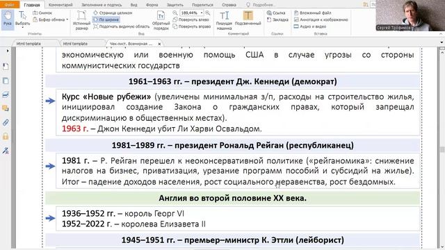This screenshot has height=250, width=445.
Task: Open the layers side panel
Action: 6,94
